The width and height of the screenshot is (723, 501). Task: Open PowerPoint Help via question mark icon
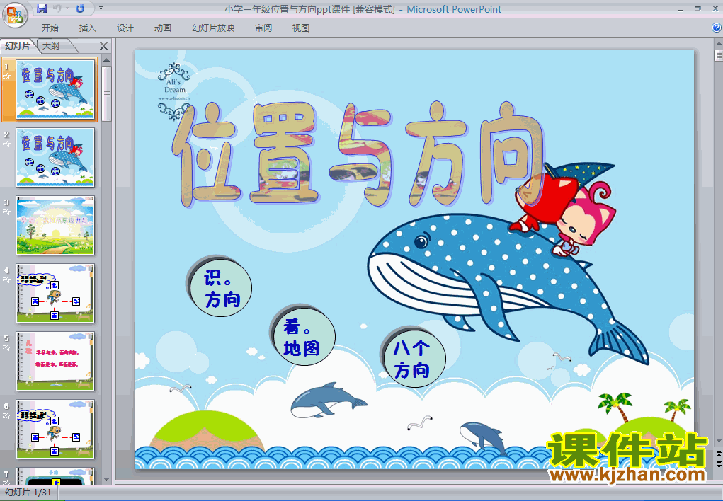(717, 28)
